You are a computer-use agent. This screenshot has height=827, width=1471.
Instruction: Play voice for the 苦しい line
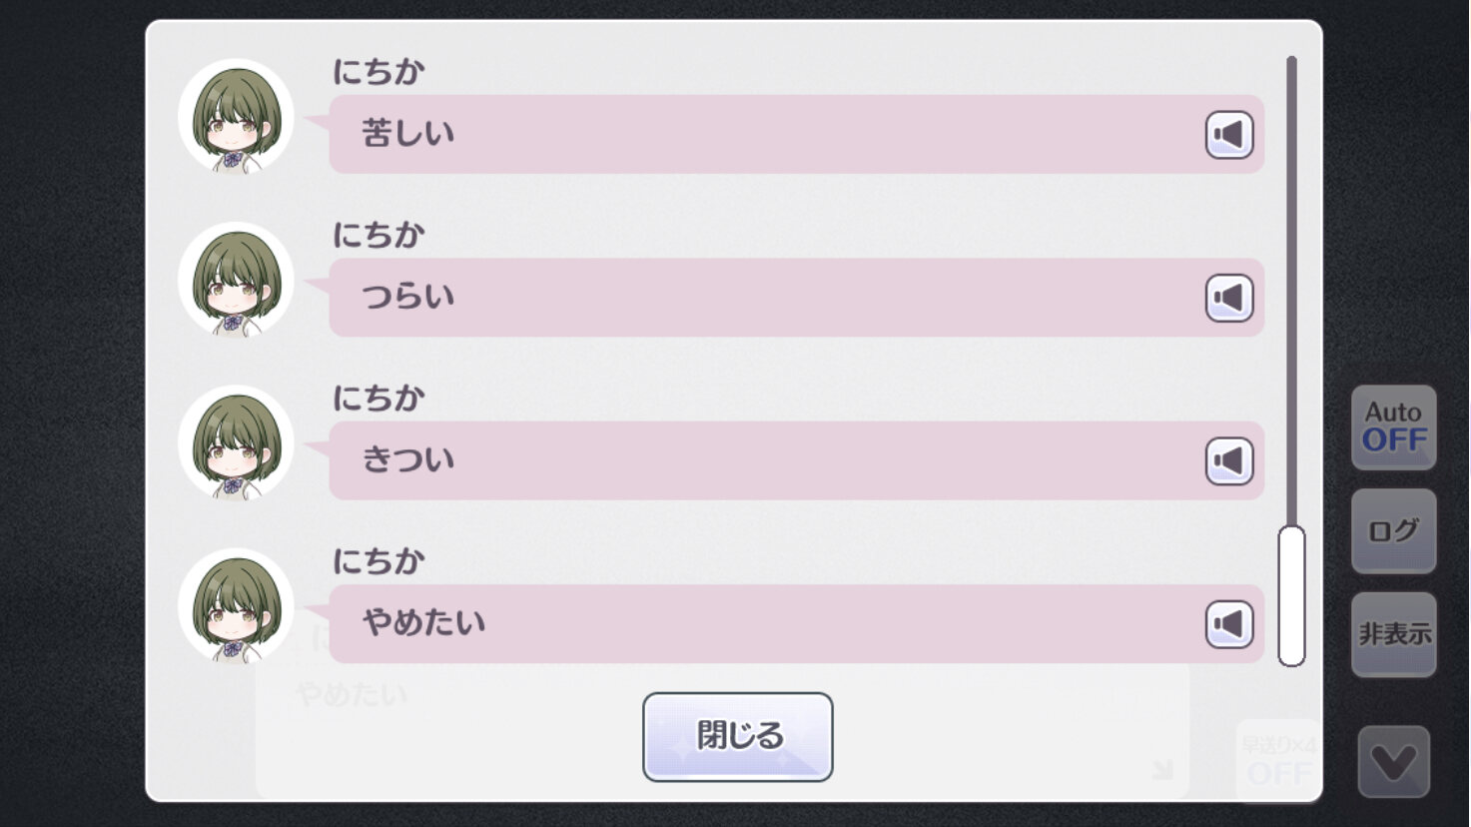1229,135
